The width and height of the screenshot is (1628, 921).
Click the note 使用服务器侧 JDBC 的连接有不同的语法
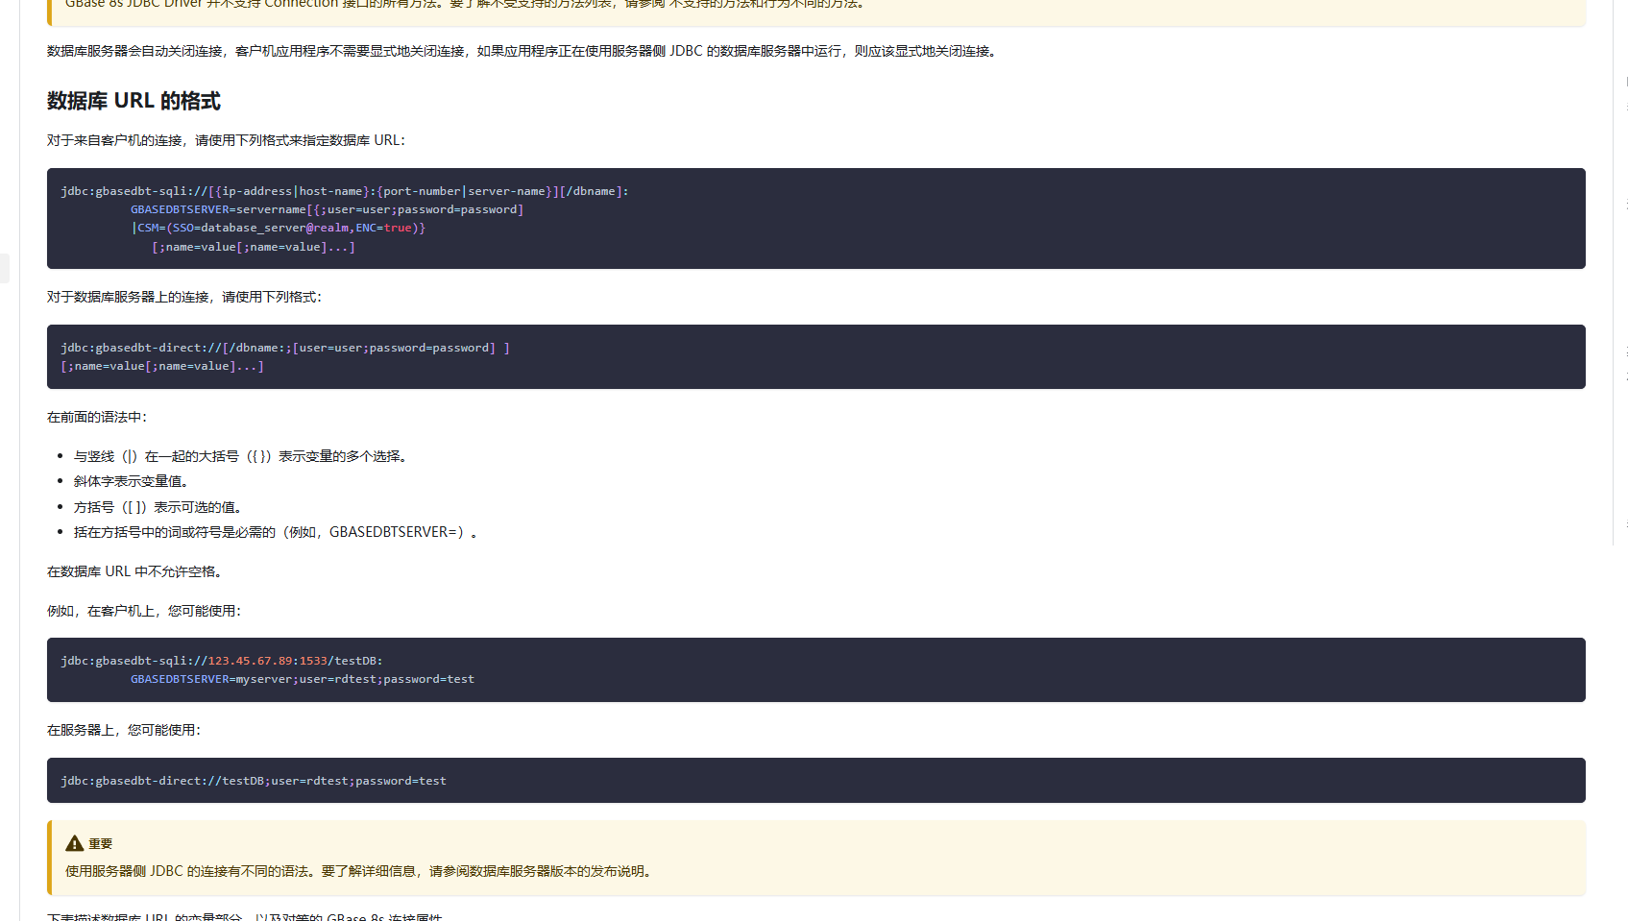361,871
